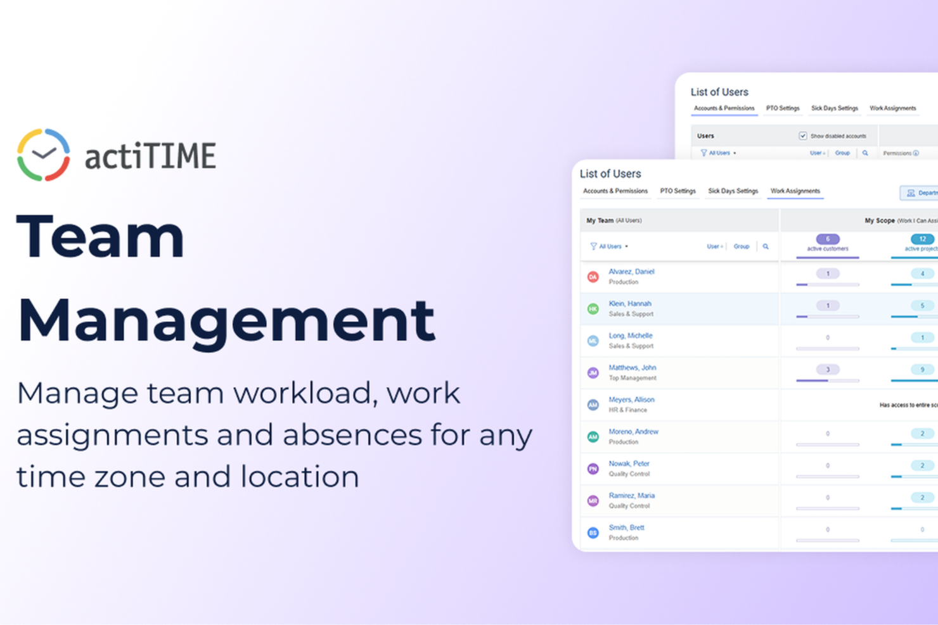The height and width of the screenshot is (625, 938).
Task: Open PTO Settings tab in the front window
Action: click(678, 191)
